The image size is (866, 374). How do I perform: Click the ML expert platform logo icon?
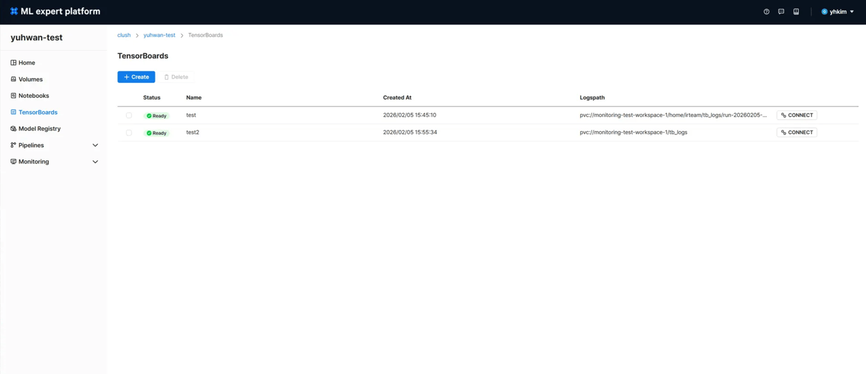(14, 11)
